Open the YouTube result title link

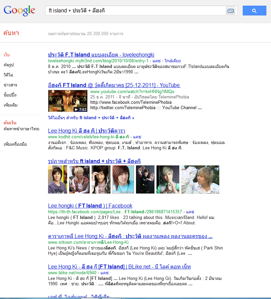[114, 85]
